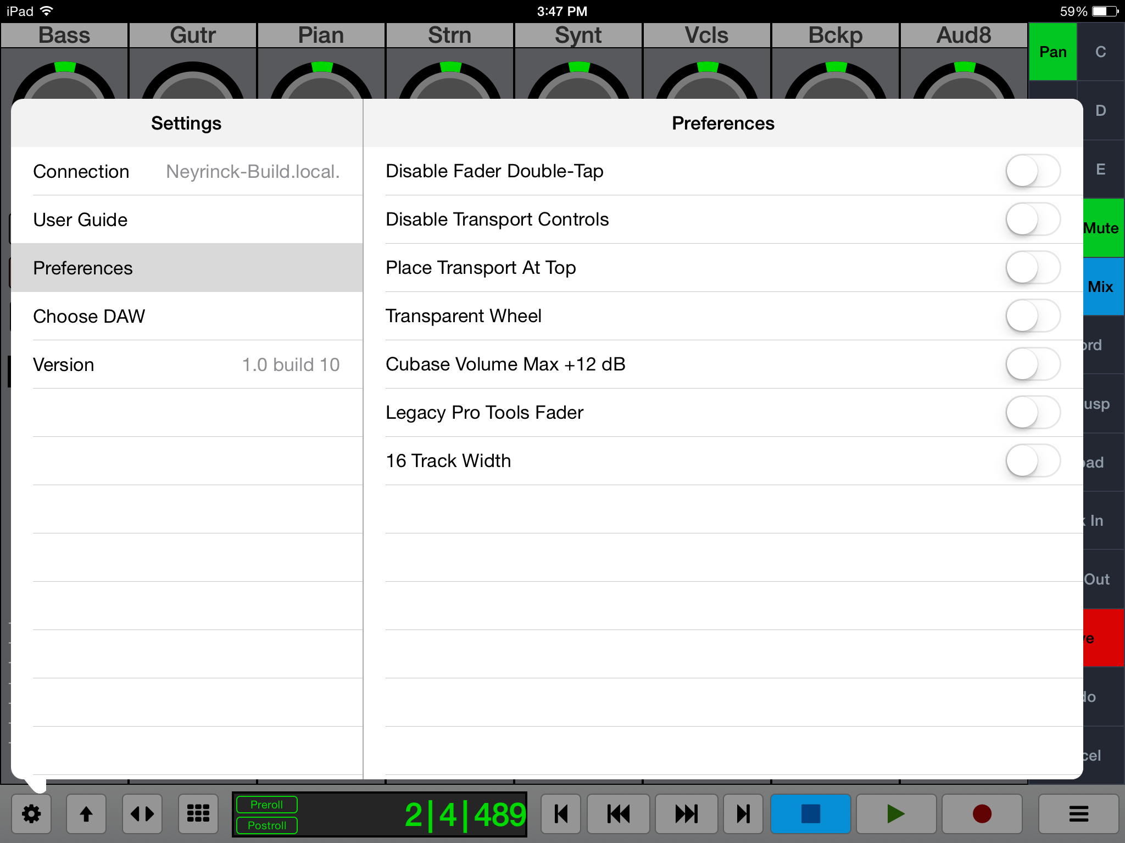Click the settings gear icon
The image size is (1125, 843).
31,813
